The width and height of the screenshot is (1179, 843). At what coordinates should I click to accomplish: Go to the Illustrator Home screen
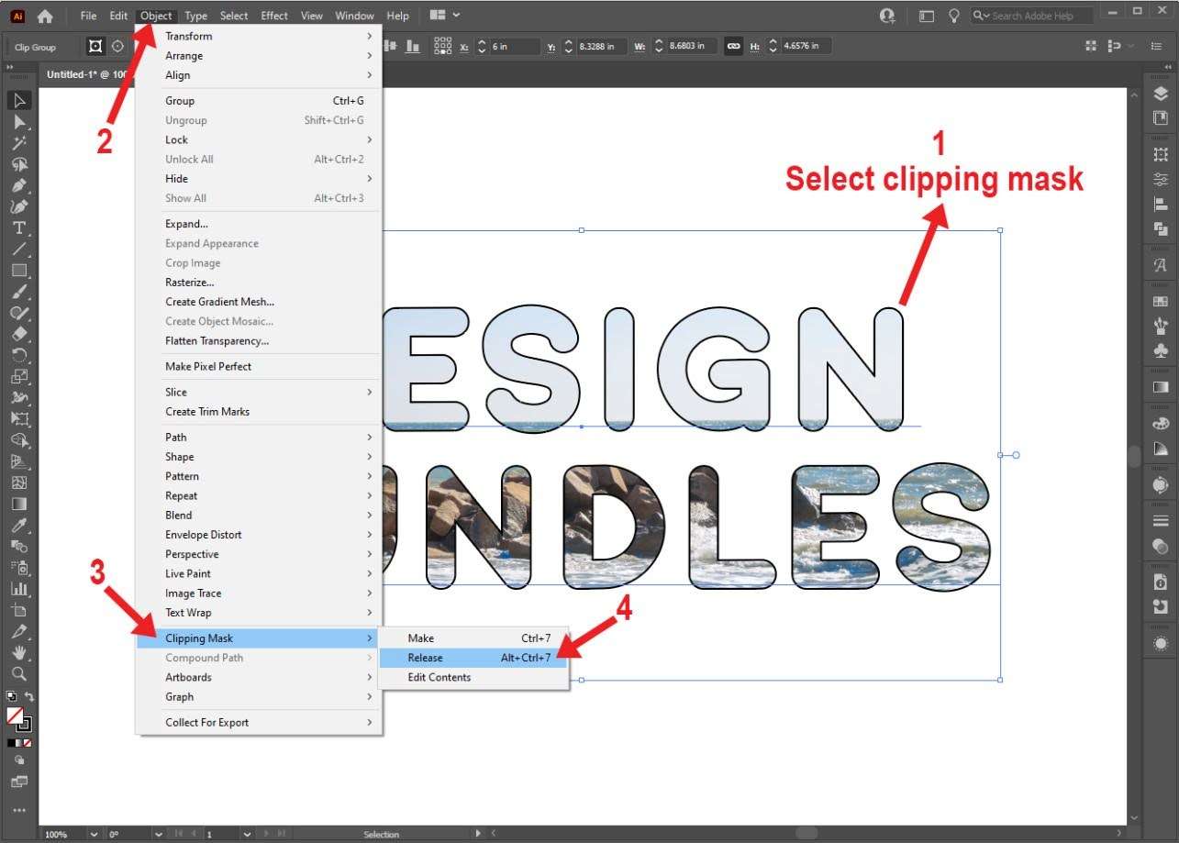point(45,16)
